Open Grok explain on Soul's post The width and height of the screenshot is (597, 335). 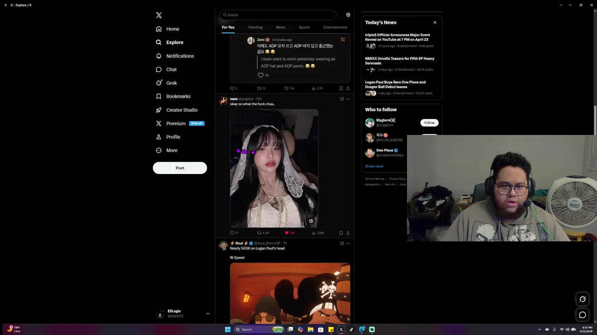(x=342, y=243)
